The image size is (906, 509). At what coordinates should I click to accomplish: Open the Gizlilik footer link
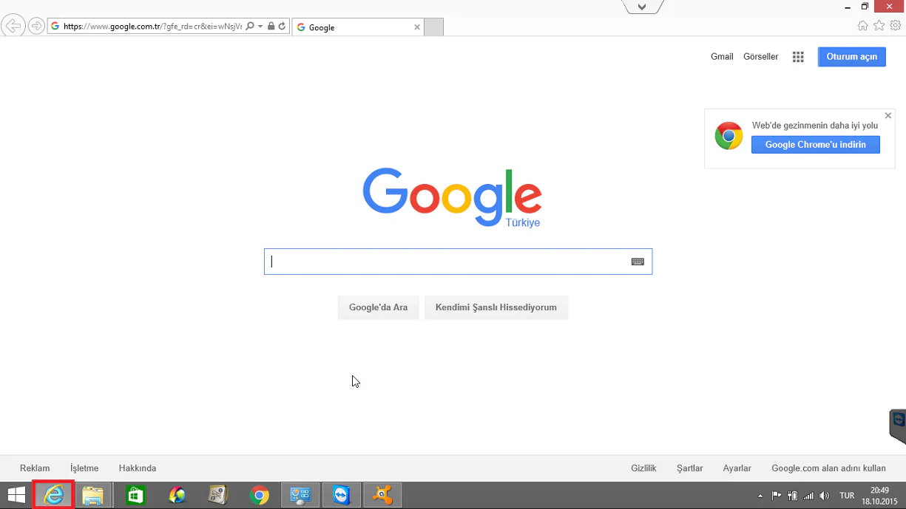coord(643,468)
